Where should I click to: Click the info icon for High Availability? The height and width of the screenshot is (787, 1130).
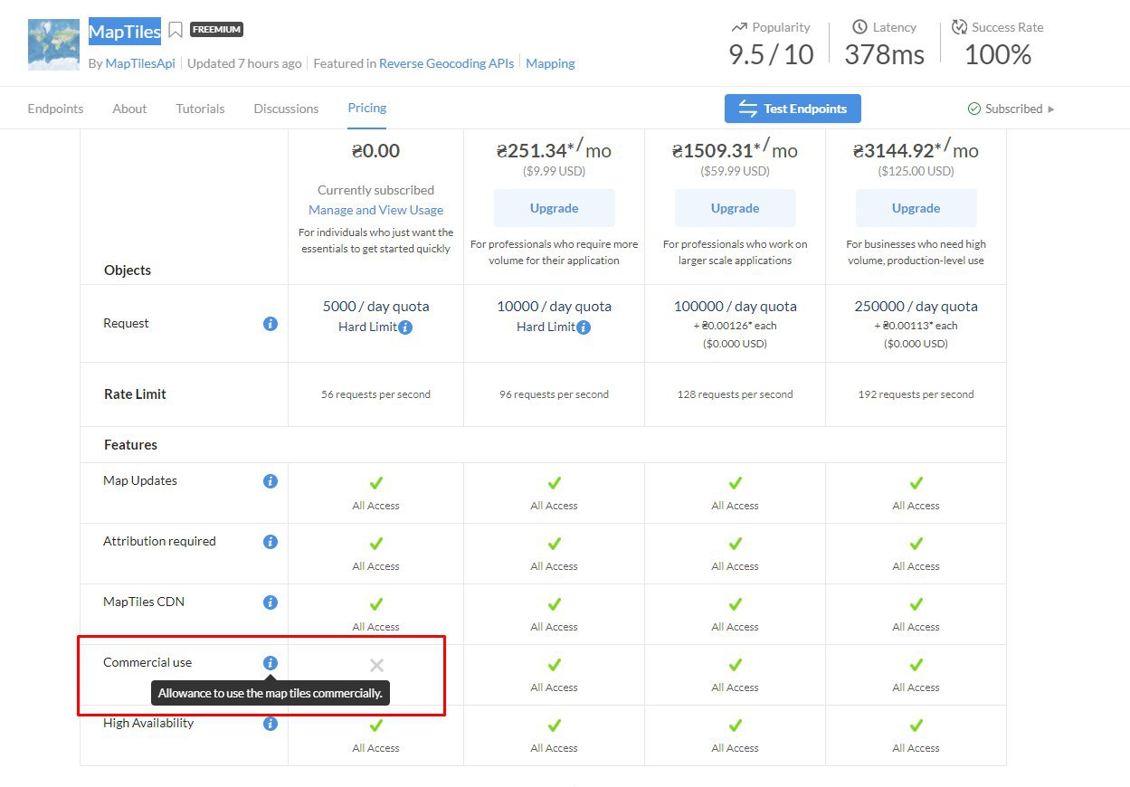tap(270, 724)
